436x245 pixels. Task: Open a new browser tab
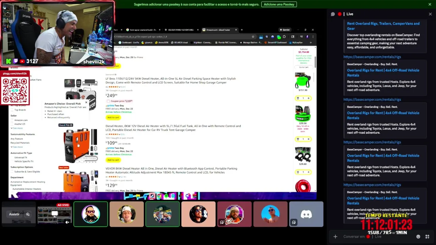click(242, 30)
